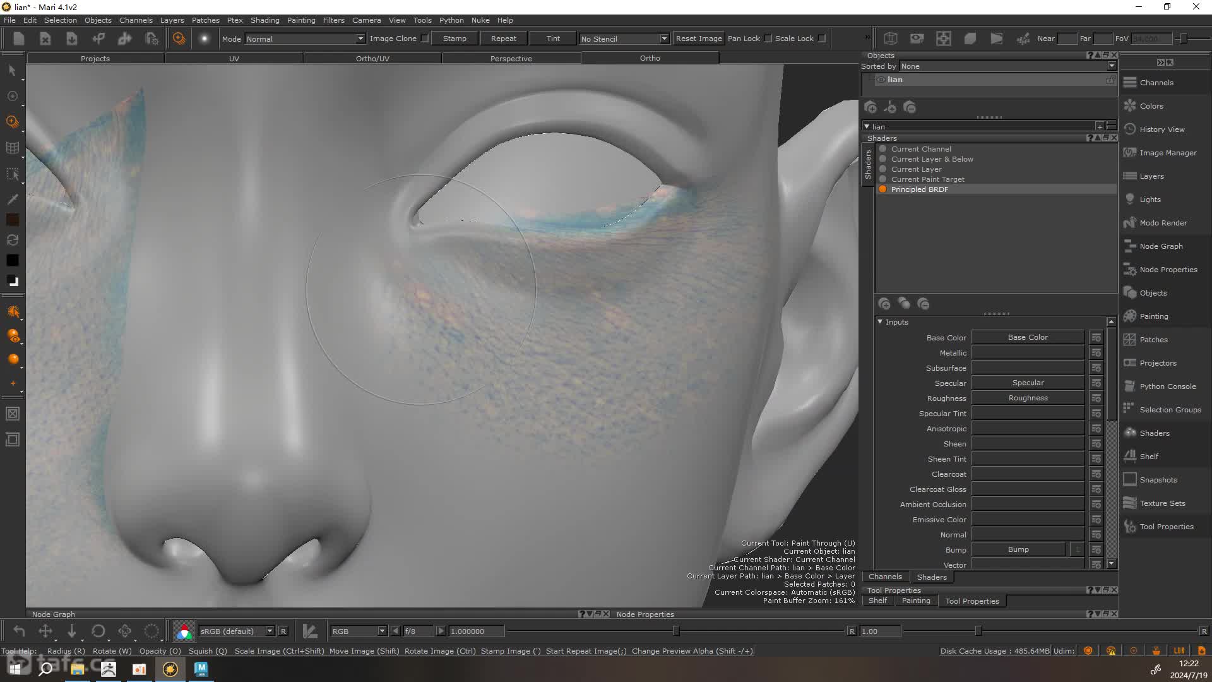The height and width of the screenshot is (682, 1212).
Task: Click the marquee select tool icon
Action: tap(12, 174)
